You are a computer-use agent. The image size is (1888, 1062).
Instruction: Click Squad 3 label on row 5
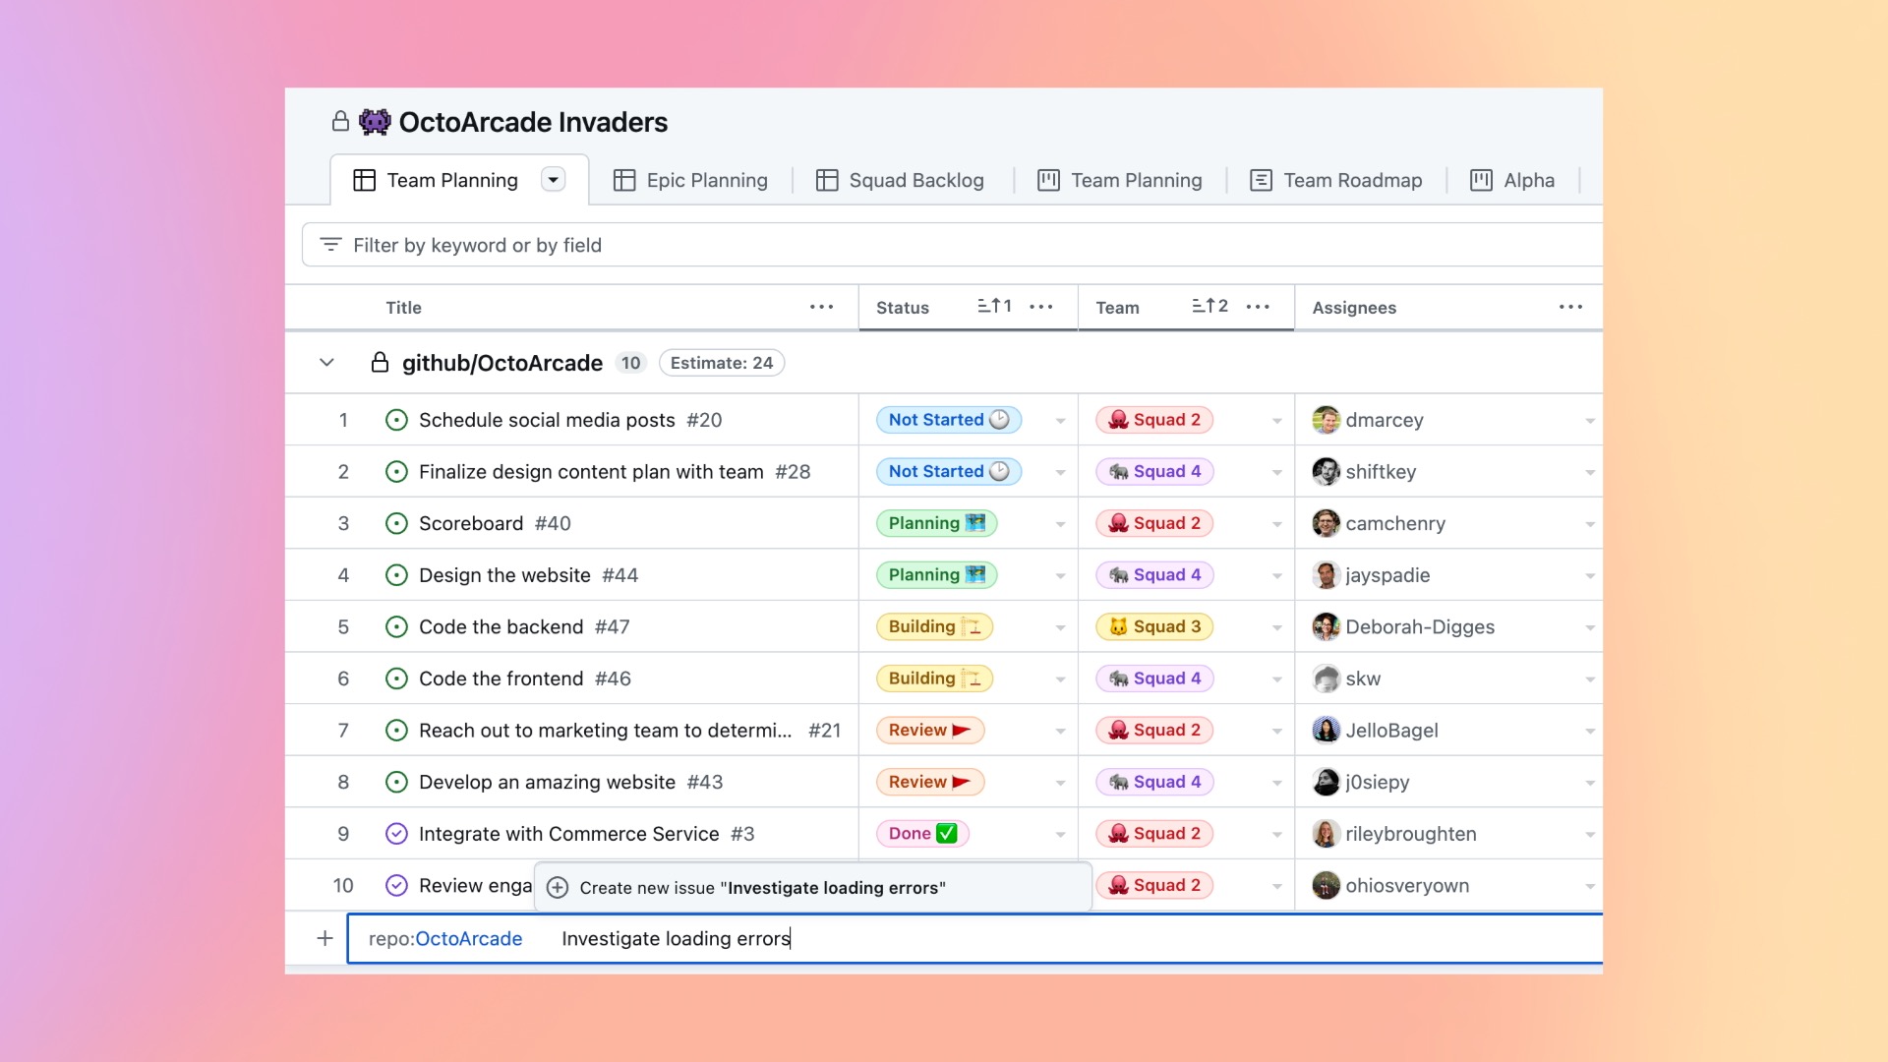click(1154, 626)
